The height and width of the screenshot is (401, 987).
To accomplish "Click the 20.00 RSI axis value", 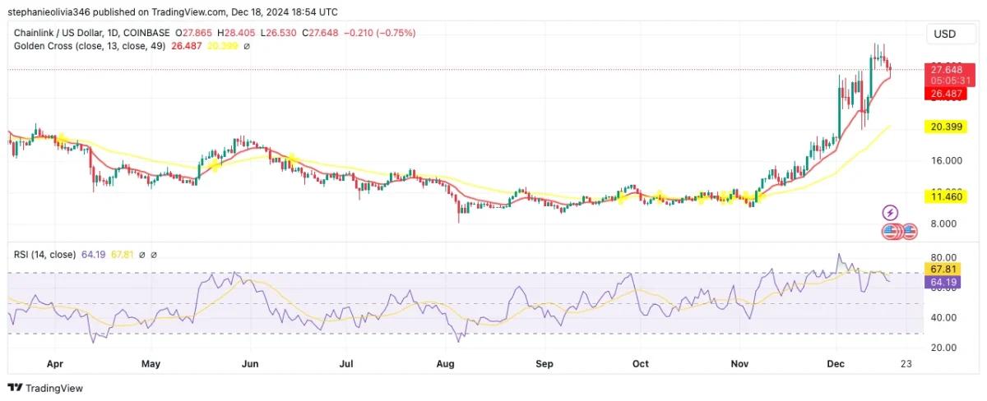I will click(945, 348).
